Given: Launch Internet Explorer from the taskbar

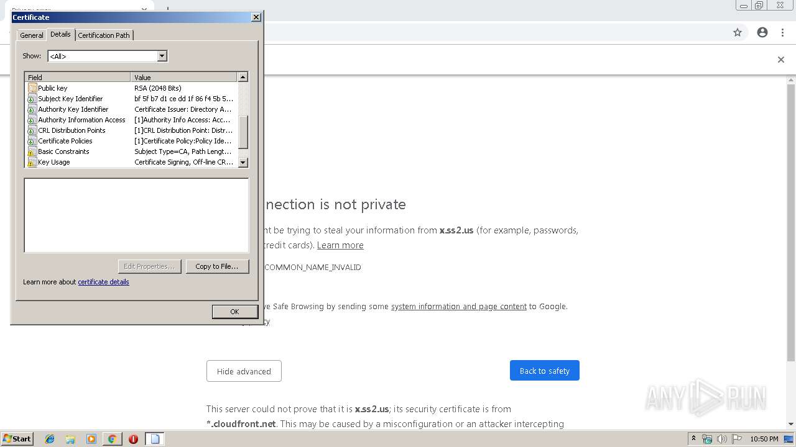Looking at the screenshot, I should point(50,439).
